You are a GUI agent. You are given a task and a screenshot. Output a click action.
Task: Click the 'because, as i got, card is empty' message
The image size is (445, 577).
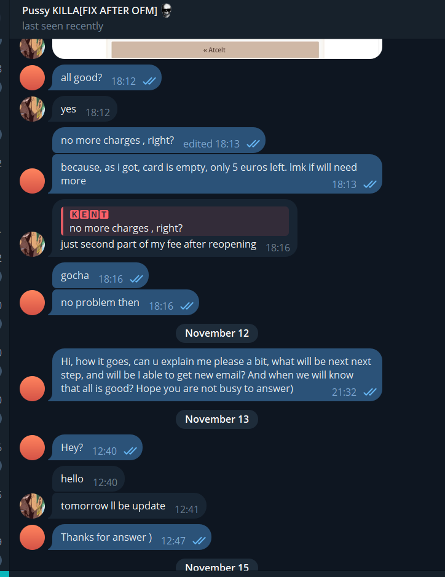point(217,174)
